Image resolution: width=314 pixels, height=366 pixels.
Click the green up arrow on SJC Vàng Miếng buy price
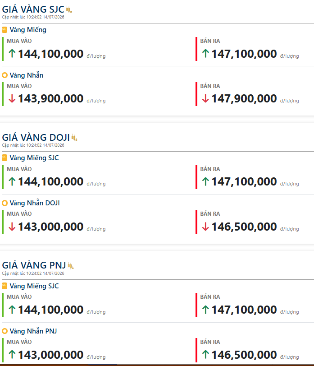[12, 53]
